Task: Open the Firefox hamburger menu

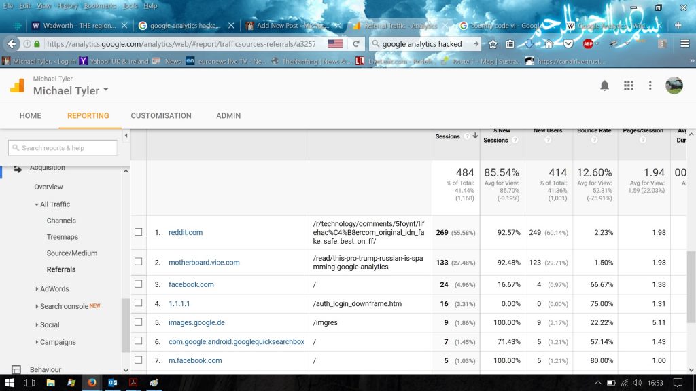Action: (x=685, y=44)
